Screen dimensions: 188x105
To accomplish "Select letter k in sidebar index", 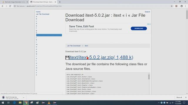I will tap(36, 40).
